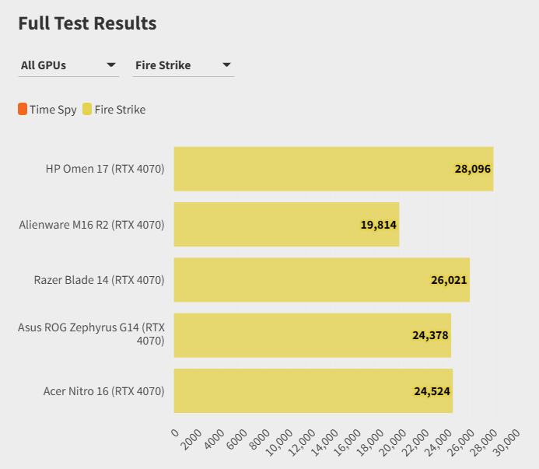Click the 30,000 axis tick label
Image resolution: width=539 pixels, height=469 pixels.
pyautogui.click(x=506, y=442)
